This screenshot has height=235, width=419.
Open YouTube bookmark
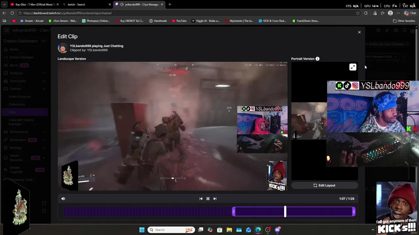179,21
